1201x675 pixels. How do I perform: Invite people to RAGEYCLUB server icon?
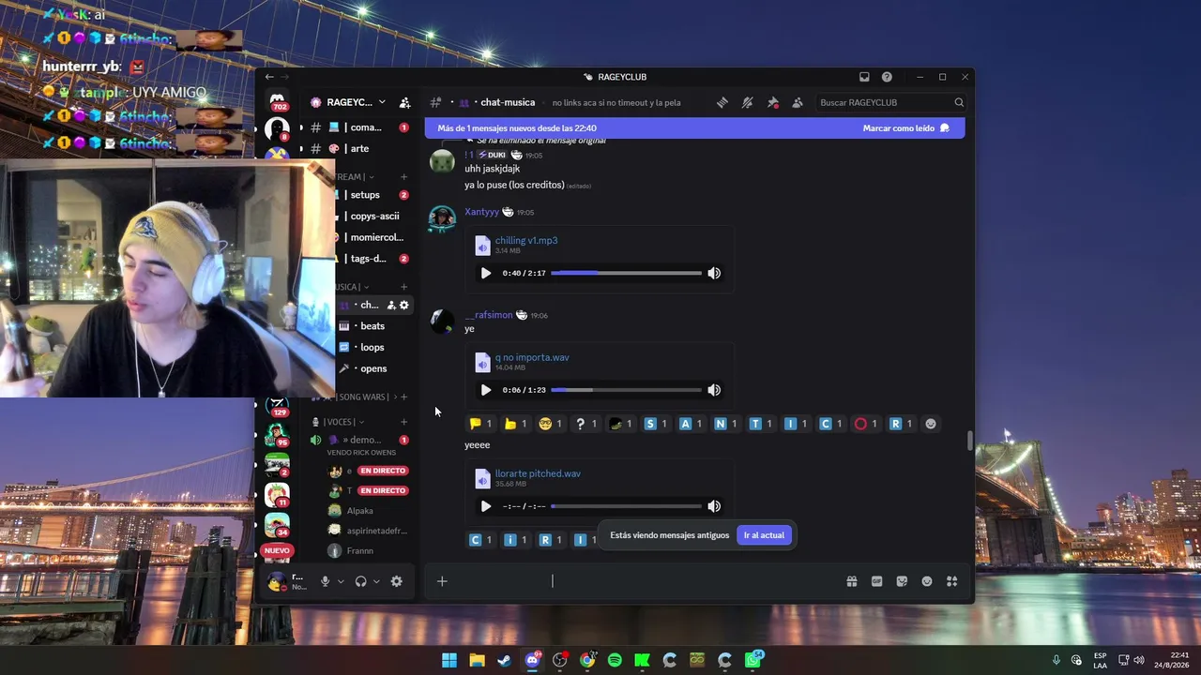[404, 102]
